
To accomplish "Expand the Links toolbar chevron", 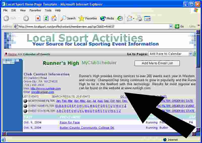I will (199, 25).
